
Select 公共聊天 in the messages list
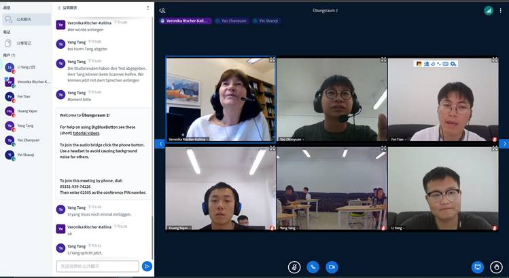coord(26,19)
